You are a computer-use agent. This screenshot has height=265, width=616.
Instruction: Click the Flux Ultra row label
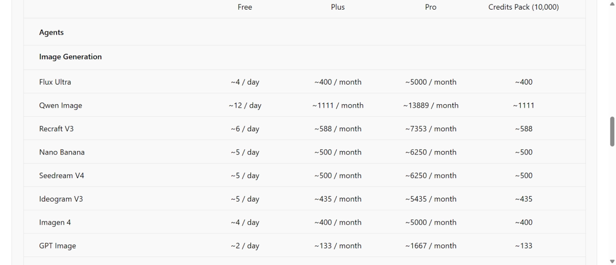(55, 82)
